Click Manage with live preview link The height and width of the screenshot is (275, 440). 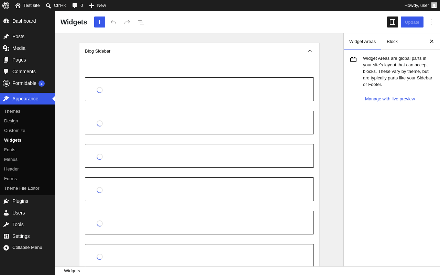pos(390,99)
